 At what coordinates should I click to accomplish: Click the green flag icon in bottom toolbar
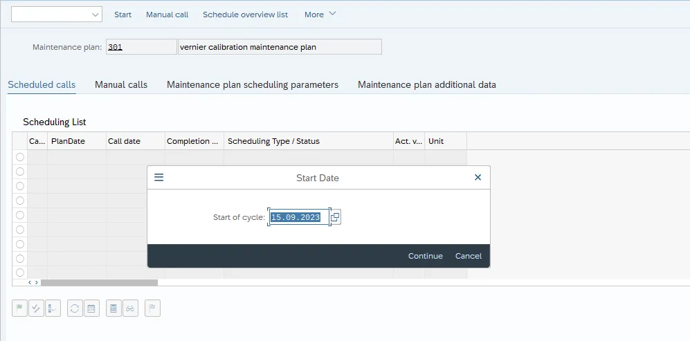coord(19,308)
